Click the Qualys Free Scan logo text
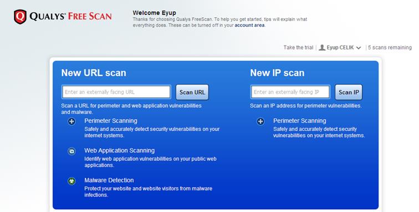 70,16
